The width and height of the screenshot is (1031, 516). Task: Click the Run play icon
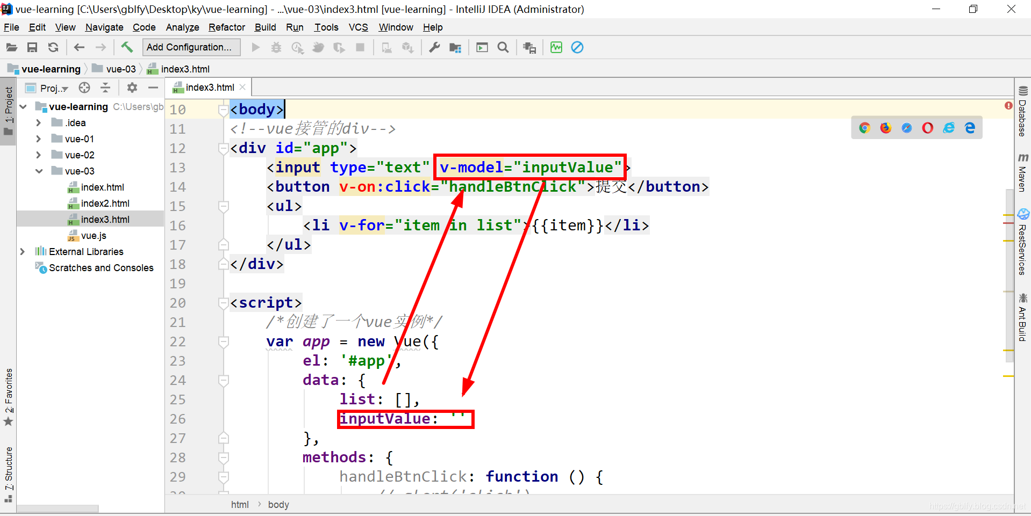click(x=256, y=47)
